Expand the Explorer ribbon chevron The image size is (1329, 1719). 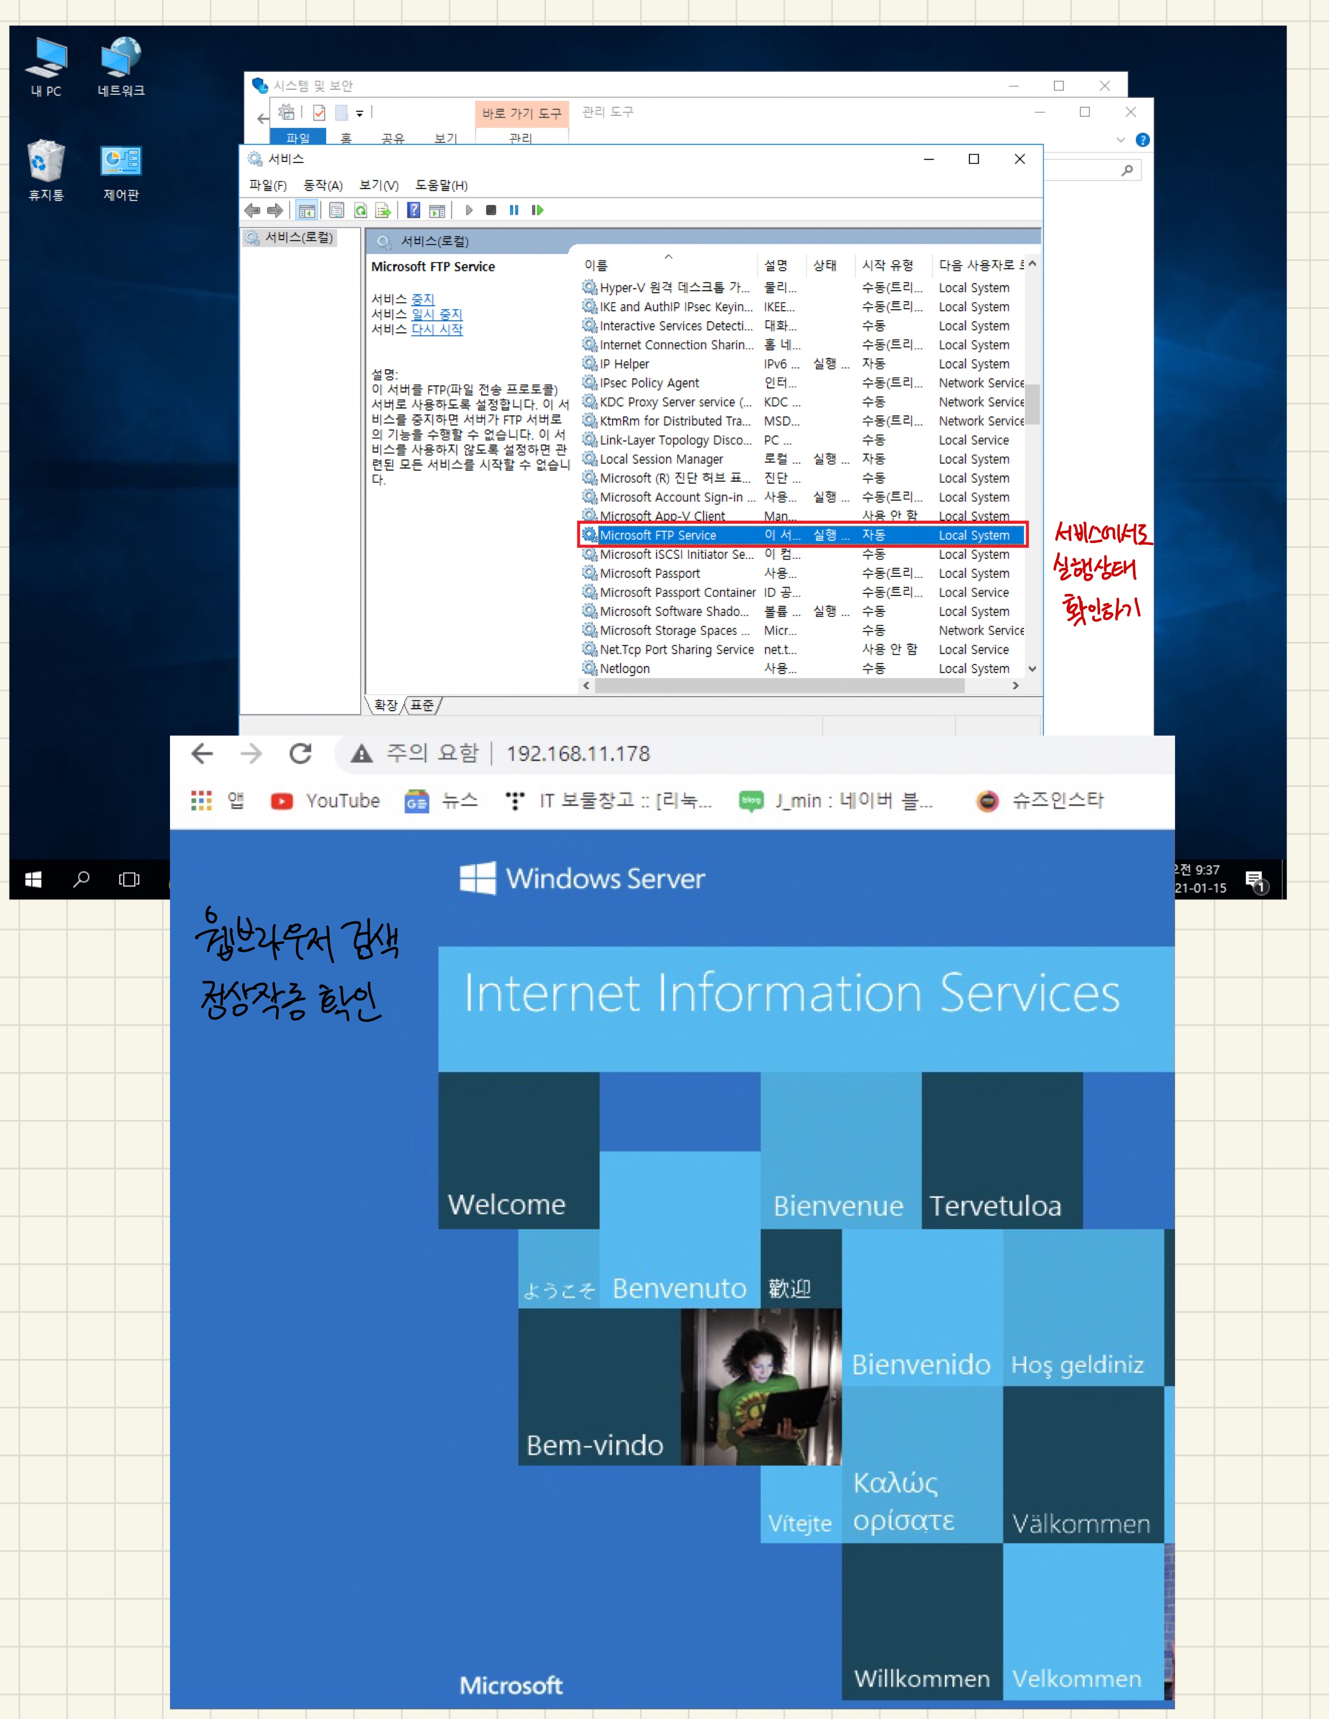pyautogui.click(x=1120, y=139)
